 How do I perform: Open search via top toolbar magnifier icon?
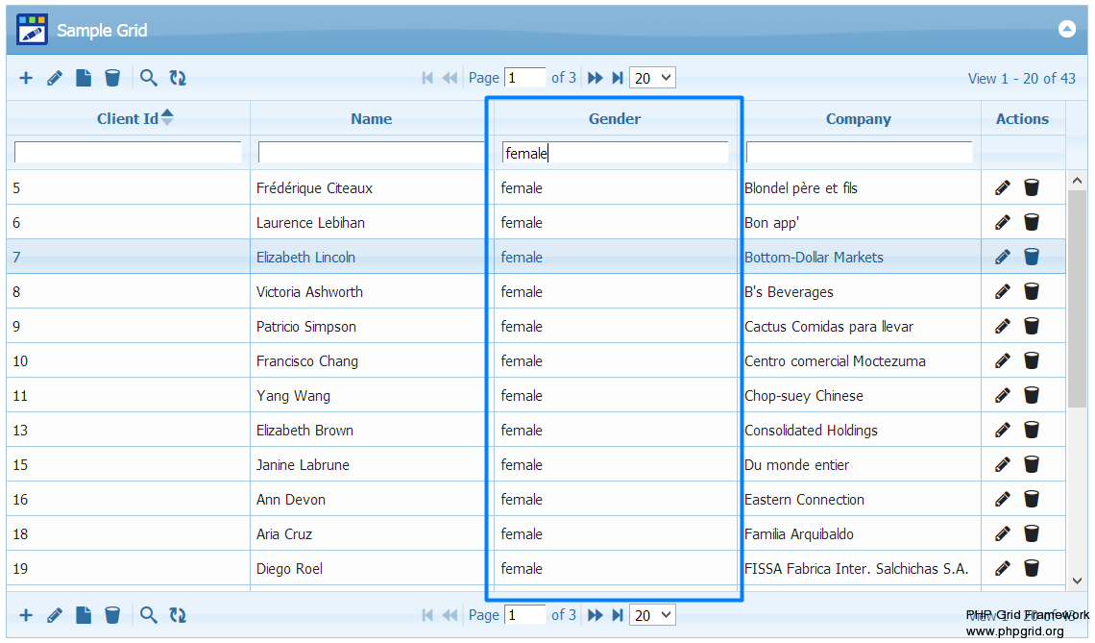pos(148,78)
